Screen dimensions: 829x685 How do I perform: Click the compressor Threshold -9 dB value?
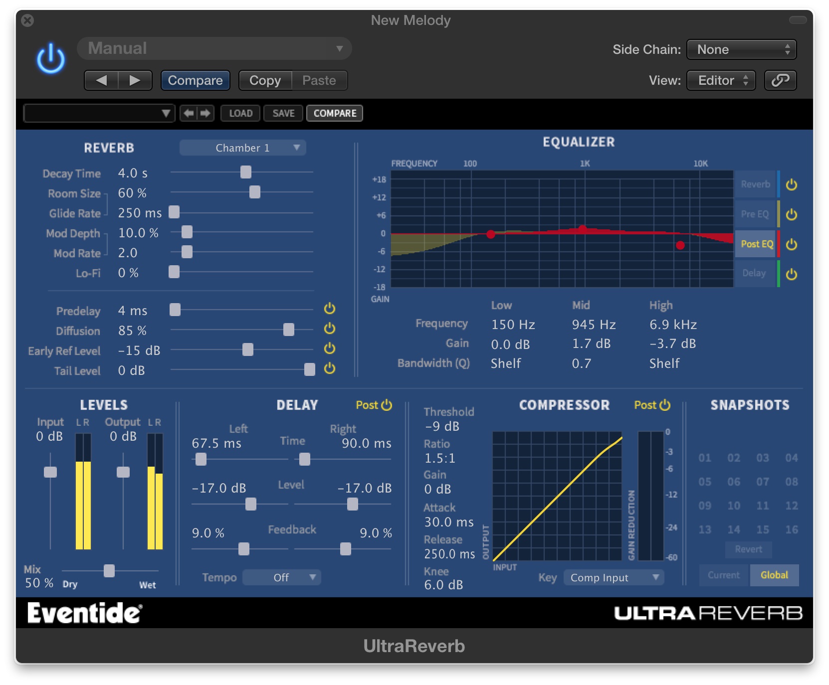click(x=442, y=426)
